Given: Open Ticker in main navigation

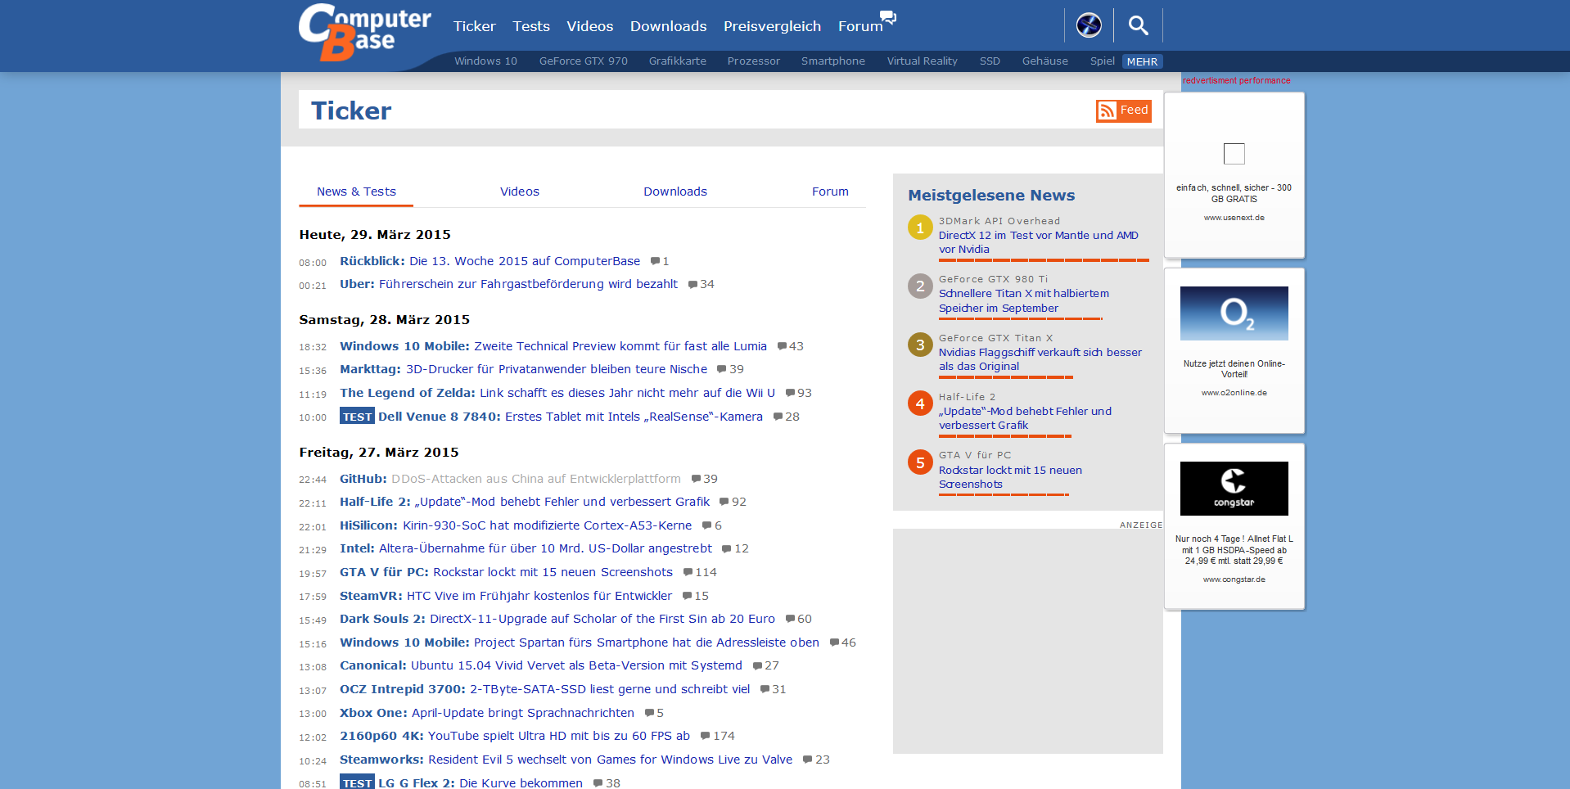Looking at the screenshot, I should pyautogui.click(x=475, y=26).
